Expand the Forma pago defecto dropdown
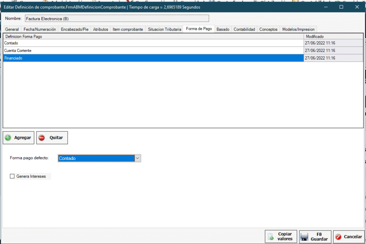The image size is (366, 244). coord(138,158)
